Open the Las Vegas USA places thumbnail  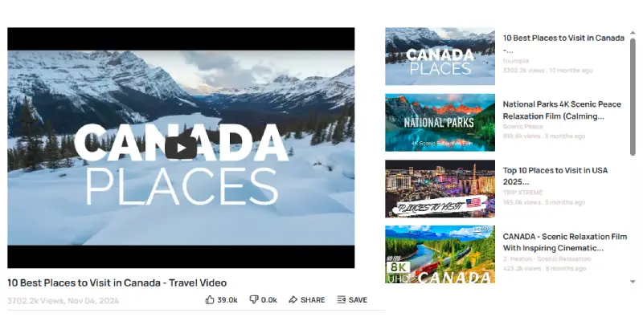tap(440, 189)
